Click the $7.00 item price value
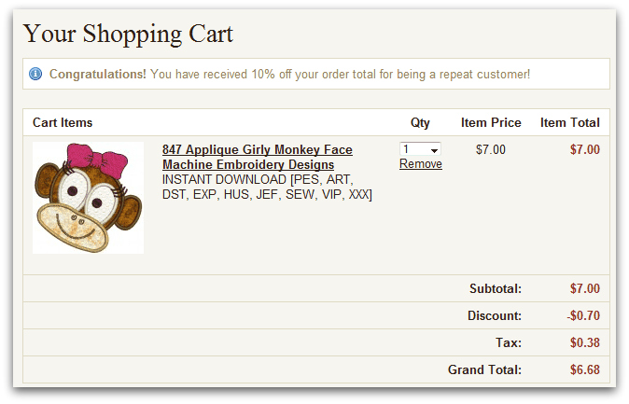This screenshot has width=629, height=404. [490, 149]
